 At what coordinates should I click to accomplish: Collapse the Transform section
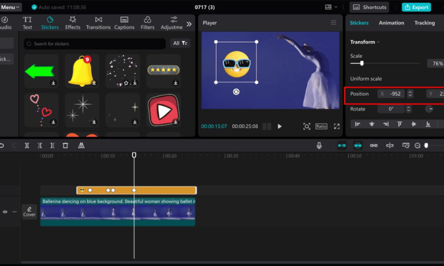pyautogui.click(x=378, y=42)
